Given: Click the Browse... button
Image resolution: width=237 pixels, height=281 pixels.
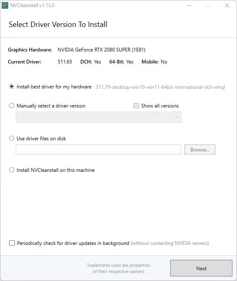Looking at the screenshot, I should pos(200,149).
